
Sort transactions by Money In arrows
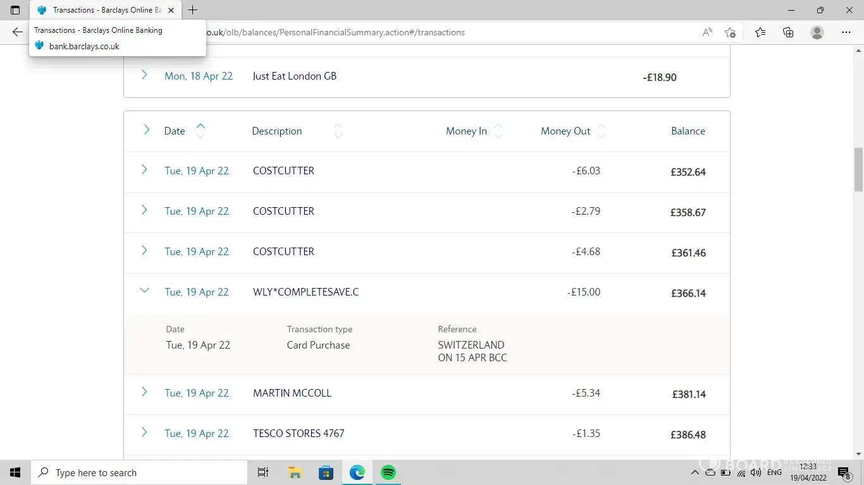tap(498, 131)
